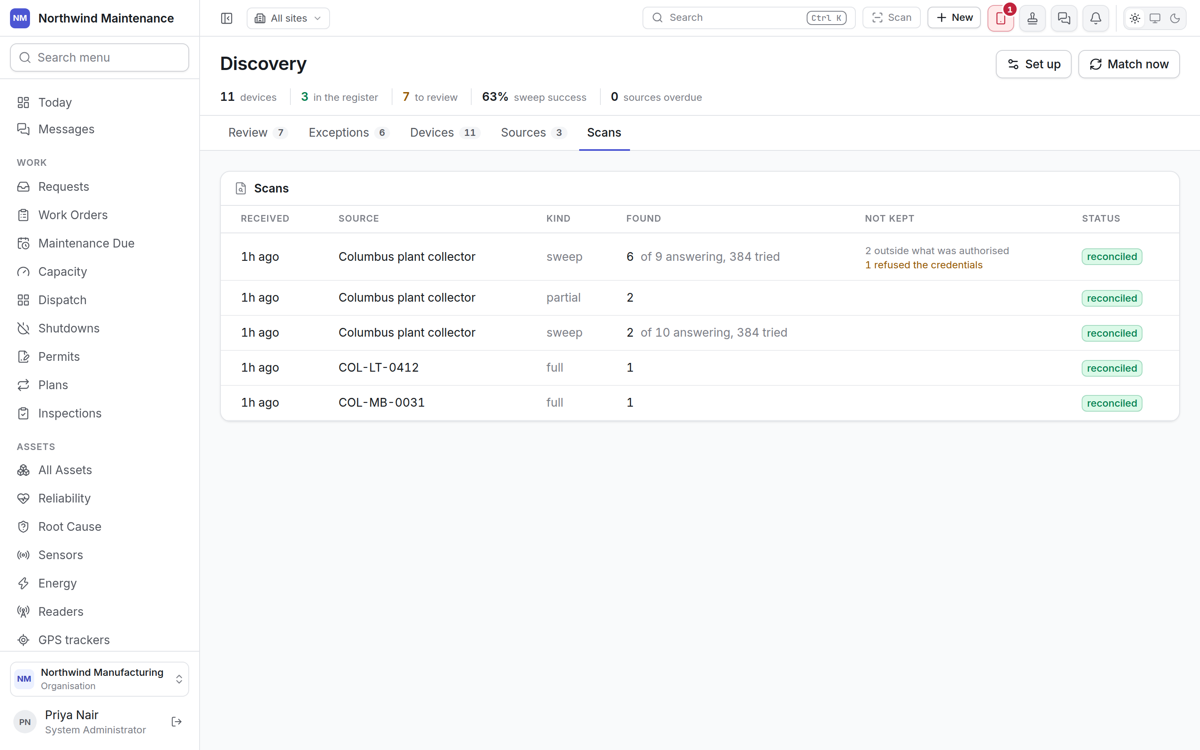Open Maintenance Due
The width and height of the screenshot is (1200, 750).
pyautogui.click(x=100, y=243)
